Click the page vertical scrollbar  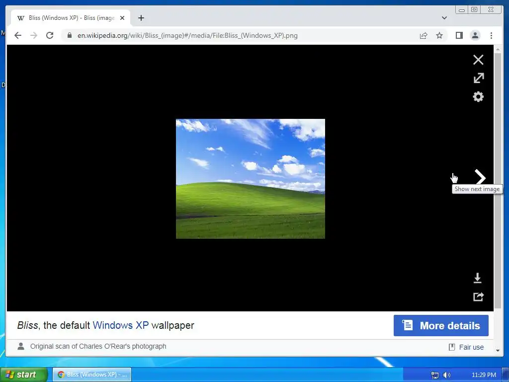tap(497, 181)
